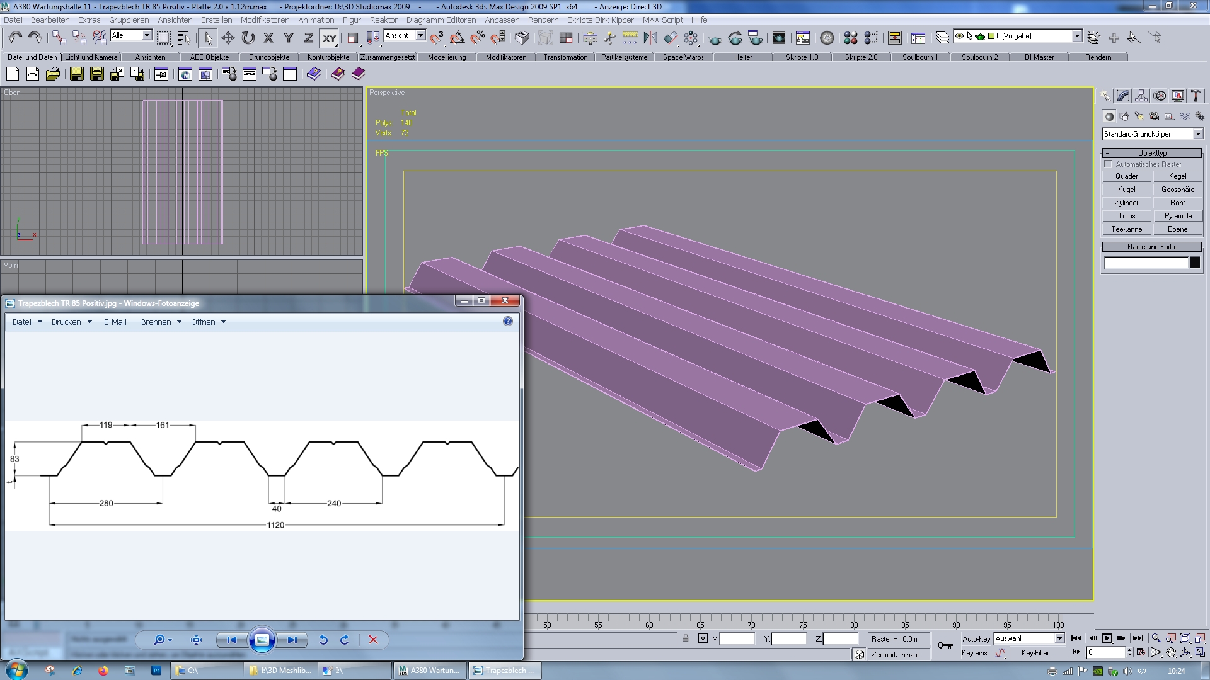Screen dimensions: 1210x680
Task: Select the Rotate transform tool
Action: coord(248,38)
